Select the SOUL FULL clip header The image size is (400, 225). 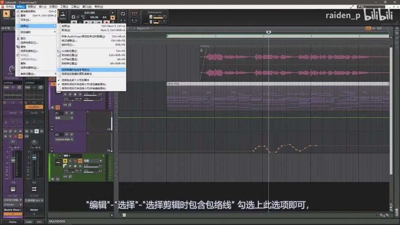278,84
